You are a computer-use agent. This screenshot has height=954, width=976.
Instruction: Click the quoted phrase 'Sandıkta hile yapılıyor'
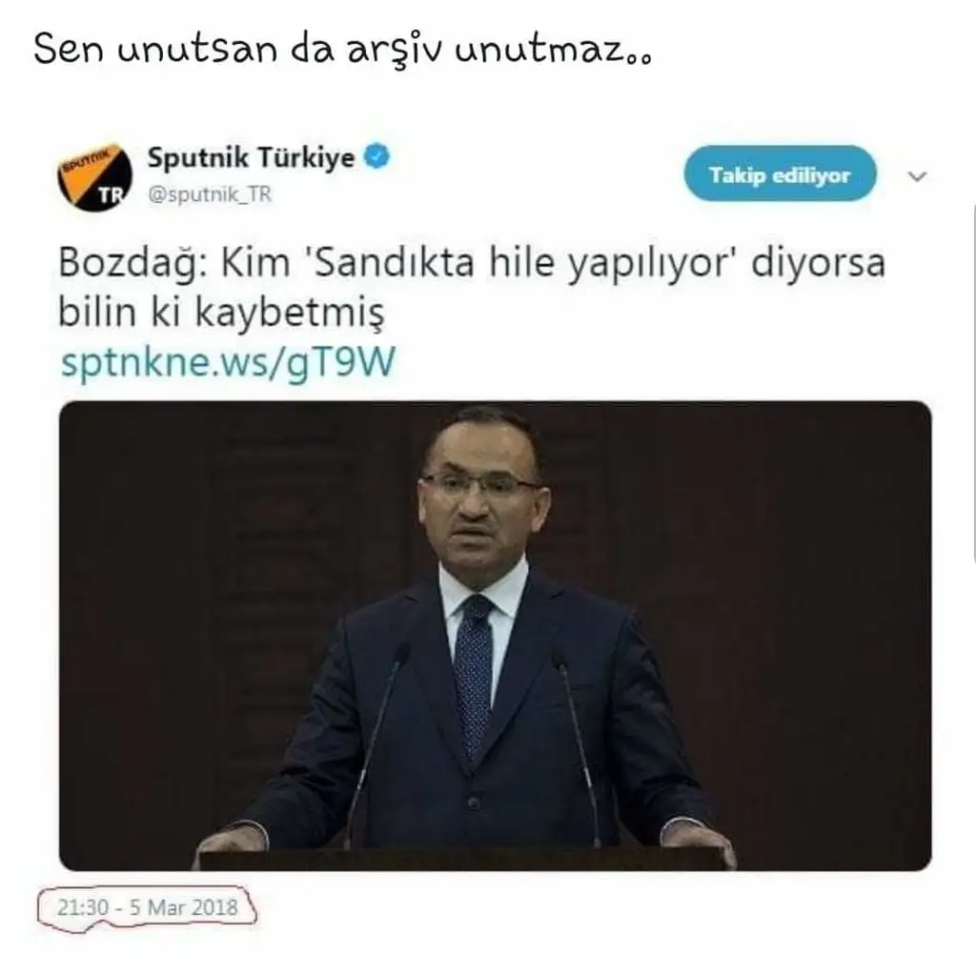[521, 263]
